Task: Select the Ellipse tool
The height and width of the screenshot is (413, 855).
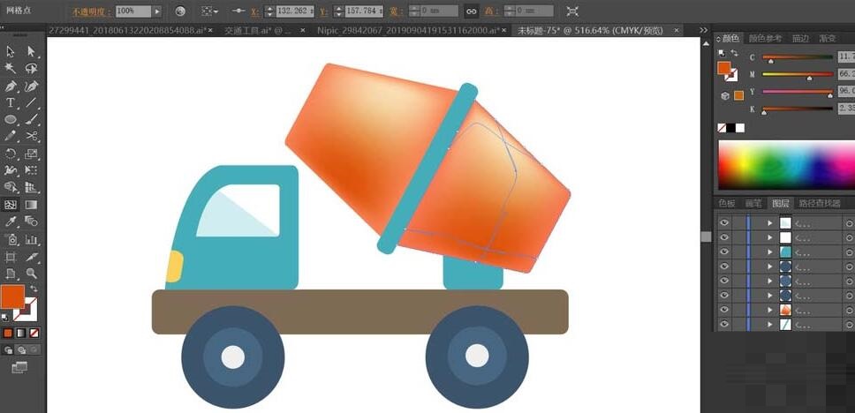Action: pyautogui.click(x=11, y=120)
